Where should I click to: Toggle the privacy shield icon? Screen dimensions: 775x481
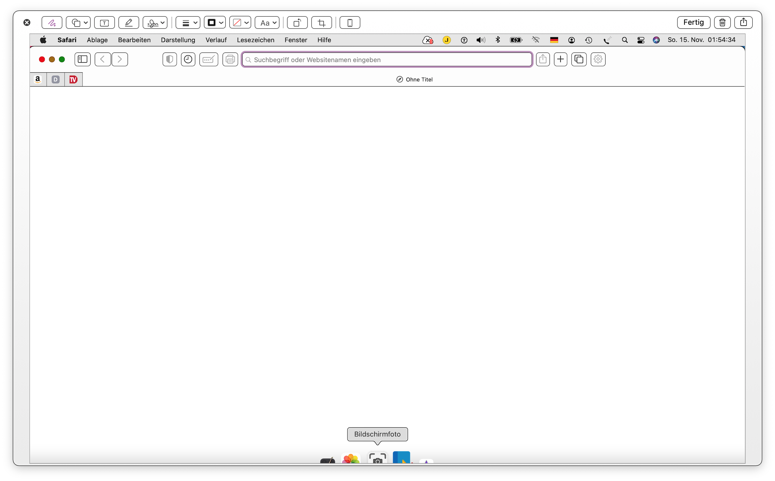pyautogui.click(x=169, y=59)
